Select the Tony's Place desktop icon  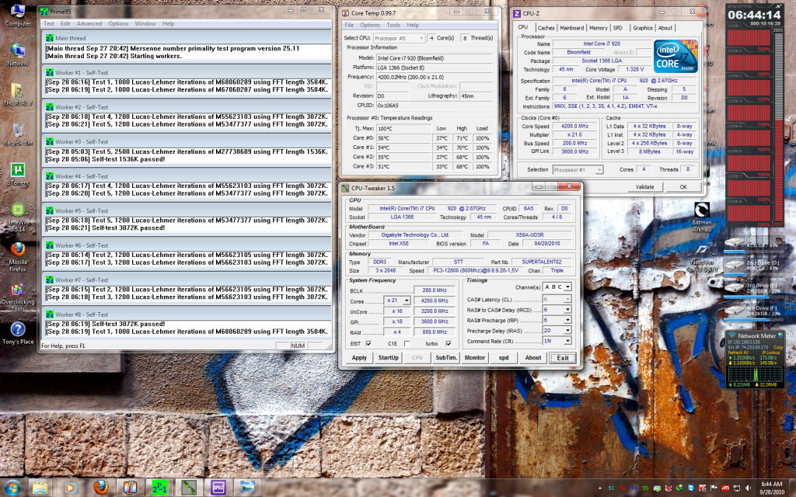(18, 333)
